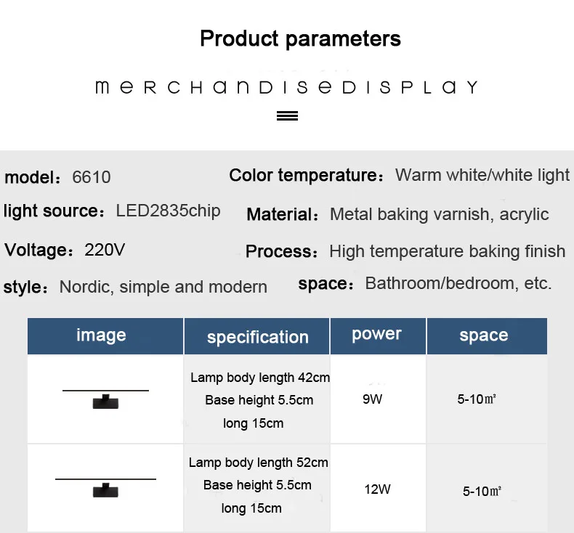This screenshot has height=533, width=574.
Task: Click the model number 6610
Action: (x=91, y=177)
